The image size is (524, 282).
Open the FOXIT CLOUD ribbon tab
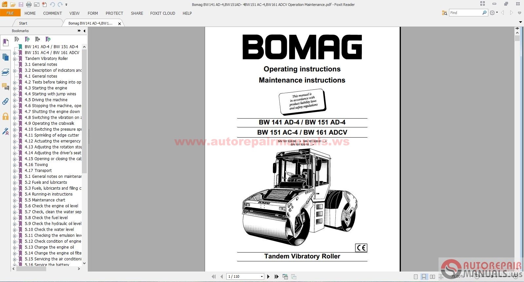(162, 13)
